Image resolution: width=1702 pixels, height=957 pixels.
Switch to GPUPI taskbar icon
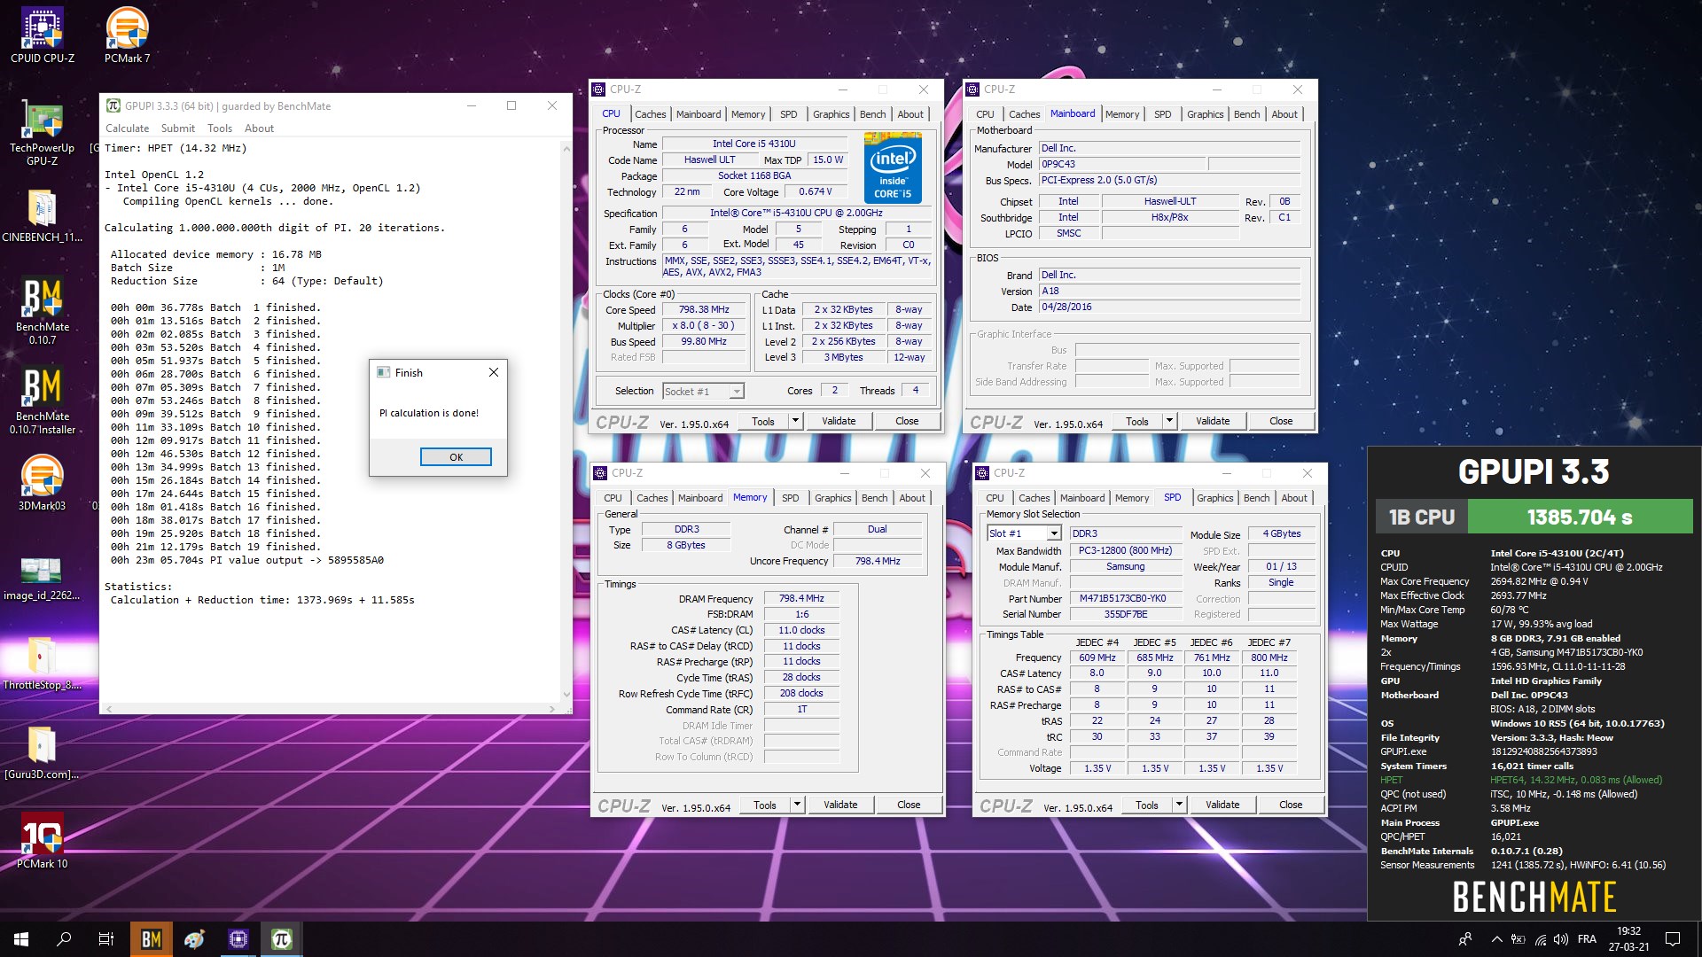(282, 939)
